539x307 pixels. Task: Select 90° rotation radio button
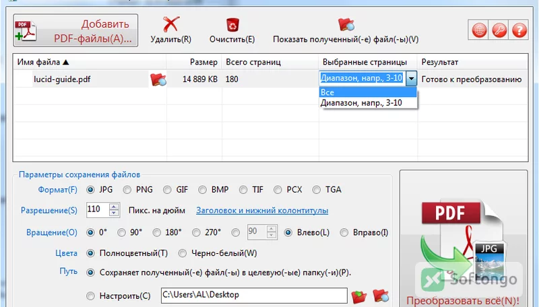coord(121,232)
